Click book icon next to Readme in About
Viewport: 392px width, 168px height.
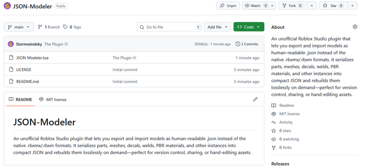click(x=274, y=105)
